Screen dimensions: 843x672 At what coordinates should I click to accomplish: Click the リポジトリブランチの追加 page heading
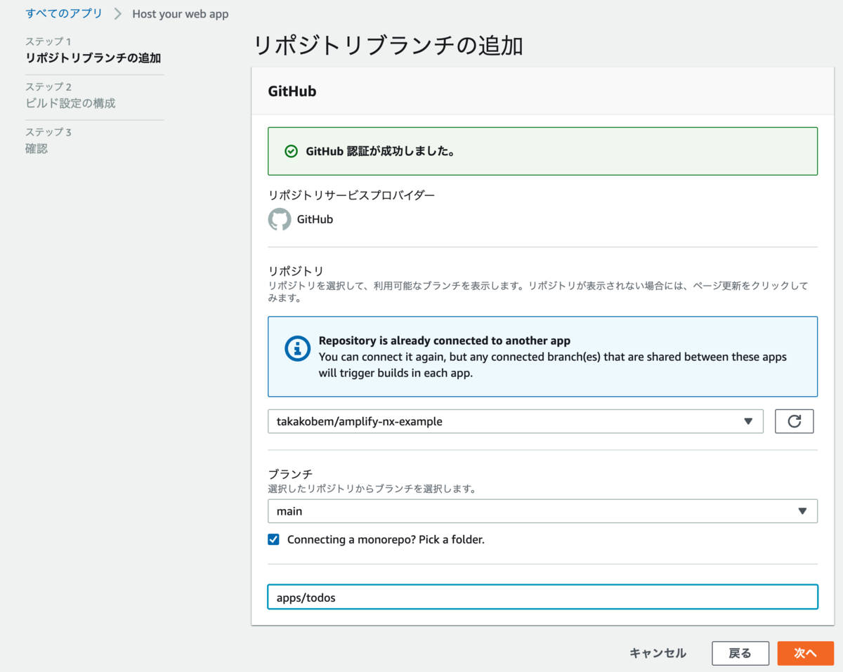tap(388, 46)
